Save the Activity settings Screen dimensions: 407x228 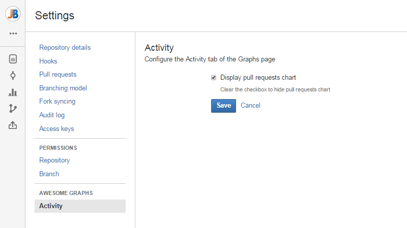click(x=223, y=106)
